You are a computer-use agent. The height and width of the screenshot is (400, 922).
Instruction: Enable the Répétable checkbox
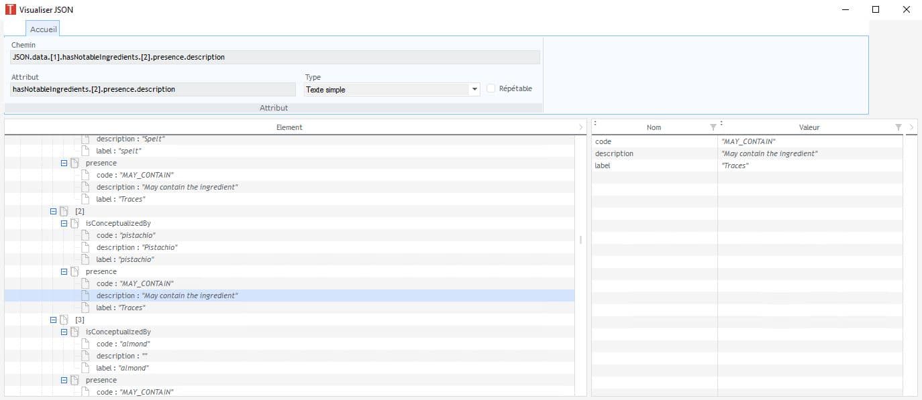(491, 88)
